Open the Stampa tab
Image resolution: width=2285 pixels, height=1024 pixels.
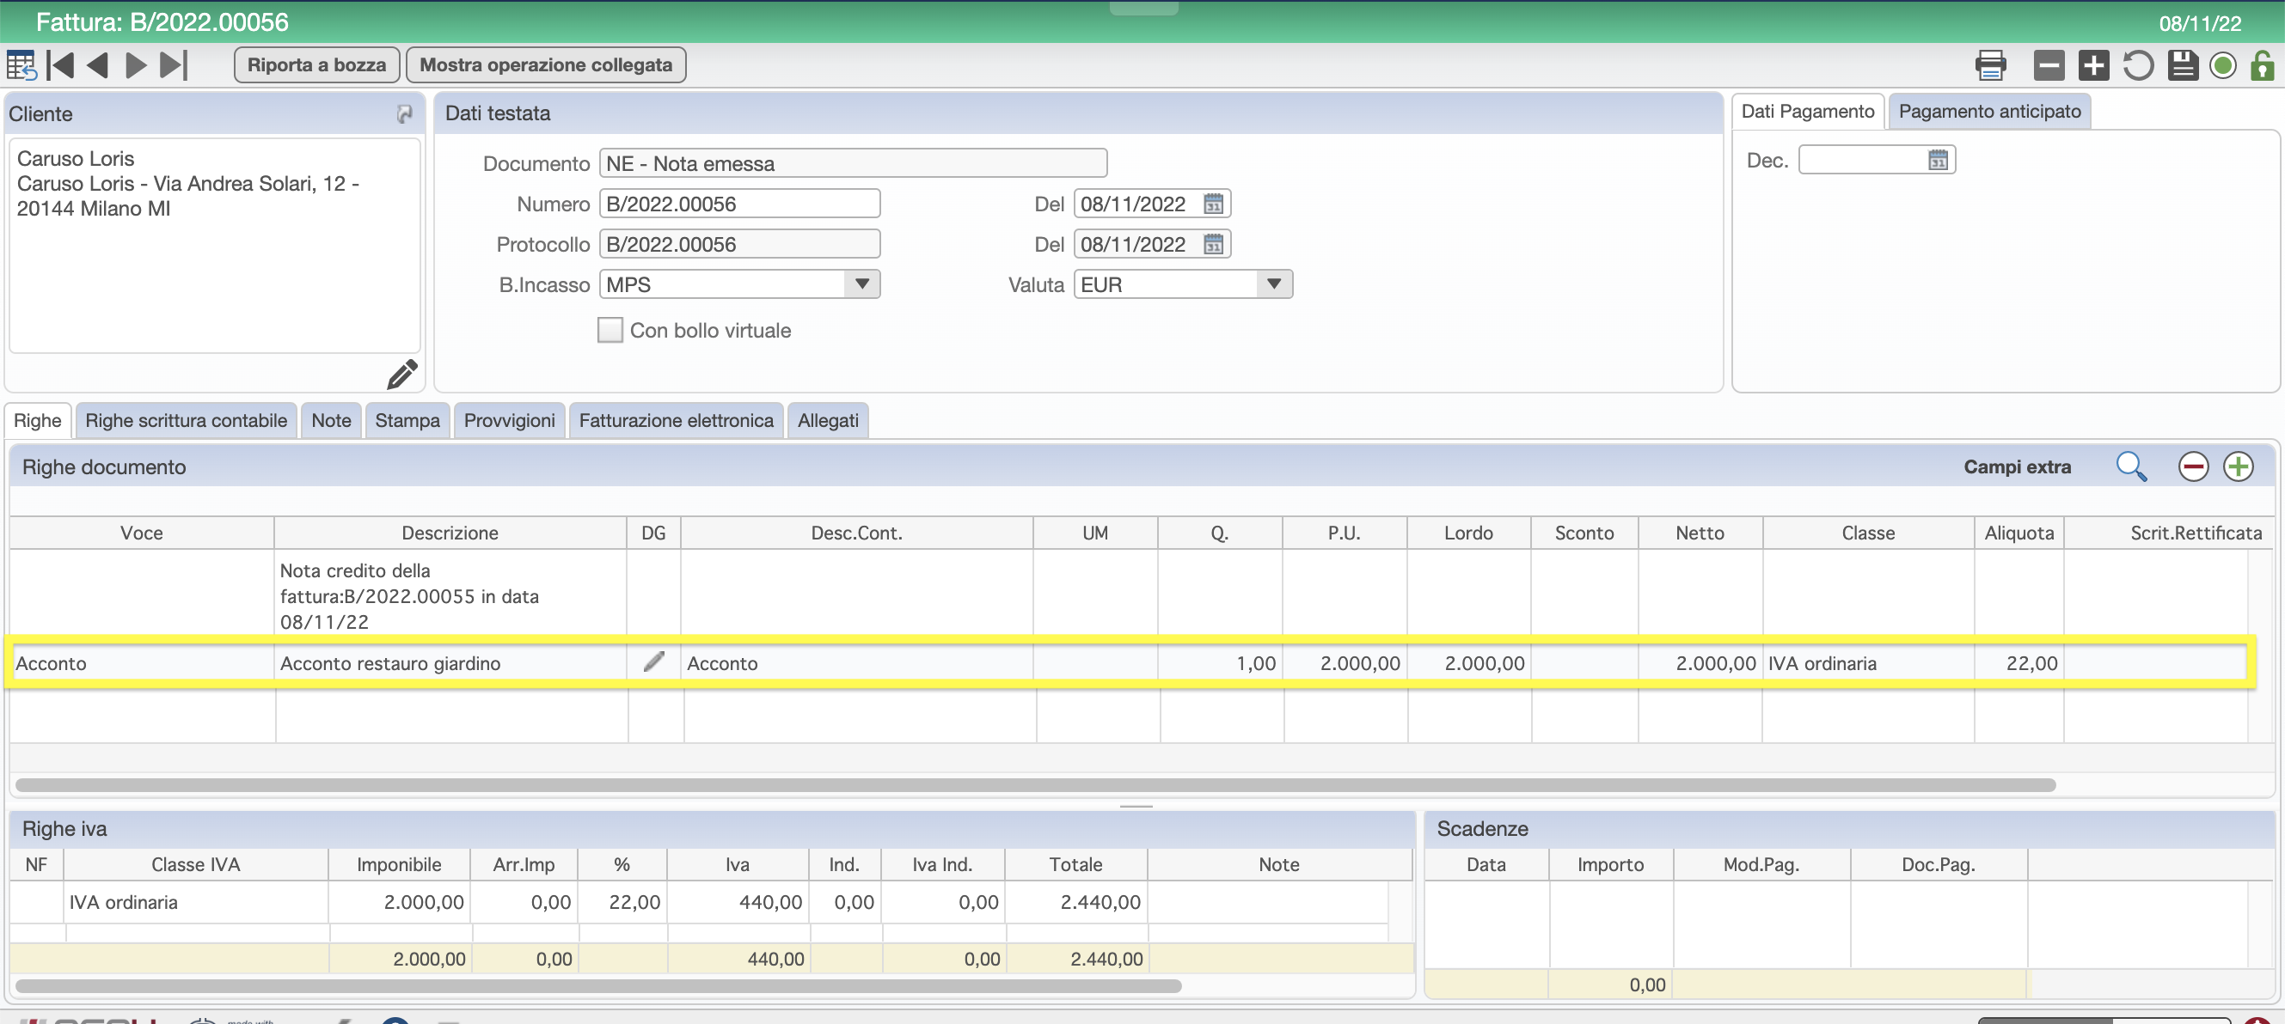click(407, 420)
